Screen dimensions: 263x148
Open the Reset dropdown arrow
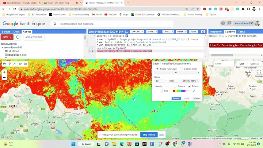(186, 32)
